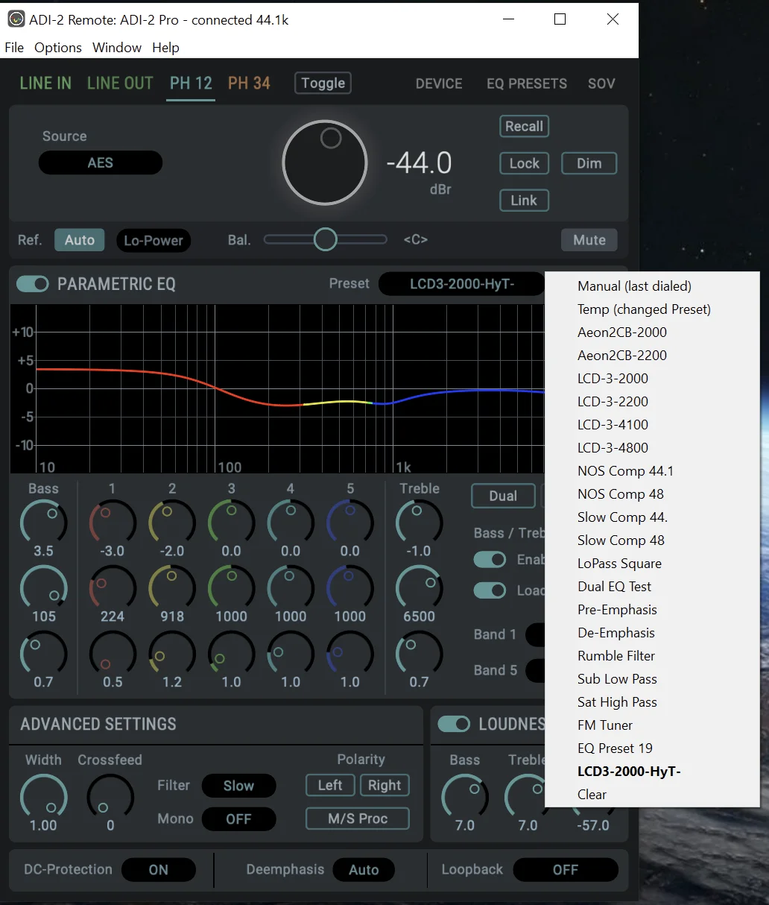Click the main volume knob showing -44.0 dBr
Image resolution: width=769 pixels, height=905 pixels.
click(325, 163)
